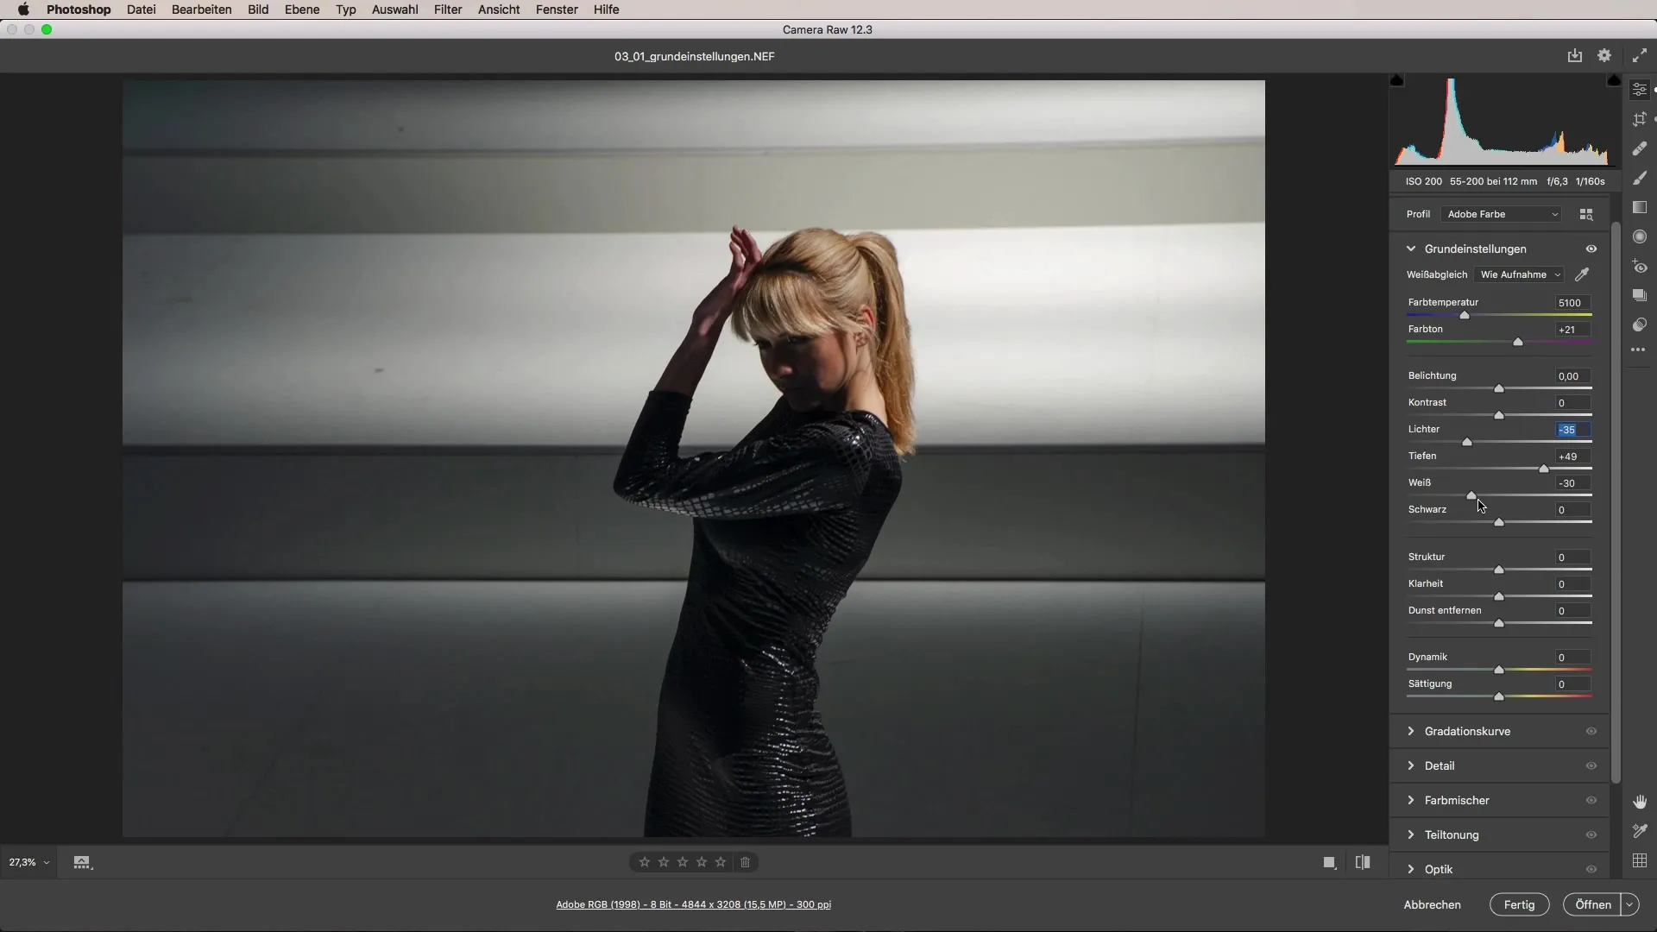This screenshot has height=932, width=1657.
Task: Toggle Detail panel visibility eye
Action: tap(1591, 765)
